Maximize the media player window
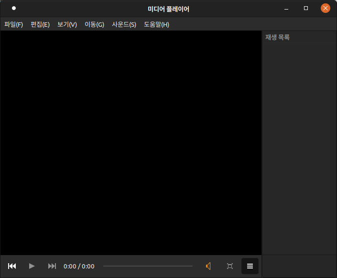The image size is (337, 278). tap(306, 9)
